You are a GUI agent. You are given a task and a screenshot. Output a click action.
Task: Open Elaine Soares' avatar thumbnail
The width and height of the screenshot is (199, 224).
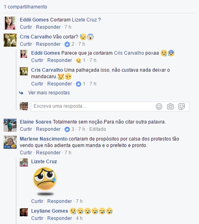click(10, 125)
